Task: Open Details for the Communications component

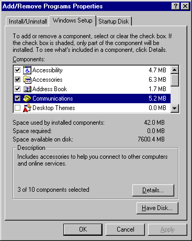Action: click(x=153, y=190)
